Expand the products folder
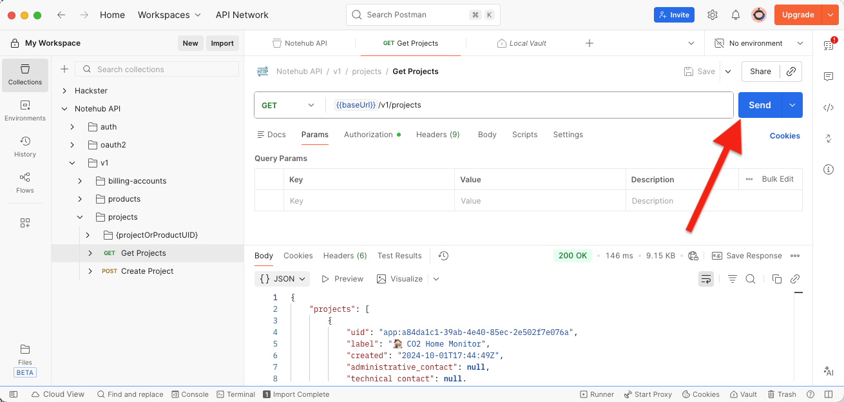The width and height of the screenshot is (844, 402). pos(80,199)
